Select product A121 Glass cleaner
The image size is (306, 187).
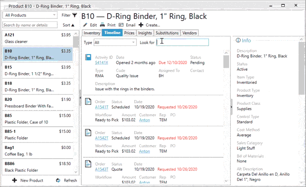[38, 38]
